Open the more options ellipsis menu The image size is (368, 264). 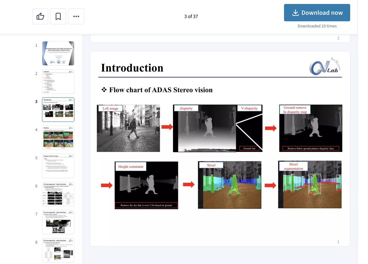coord(76,16)
